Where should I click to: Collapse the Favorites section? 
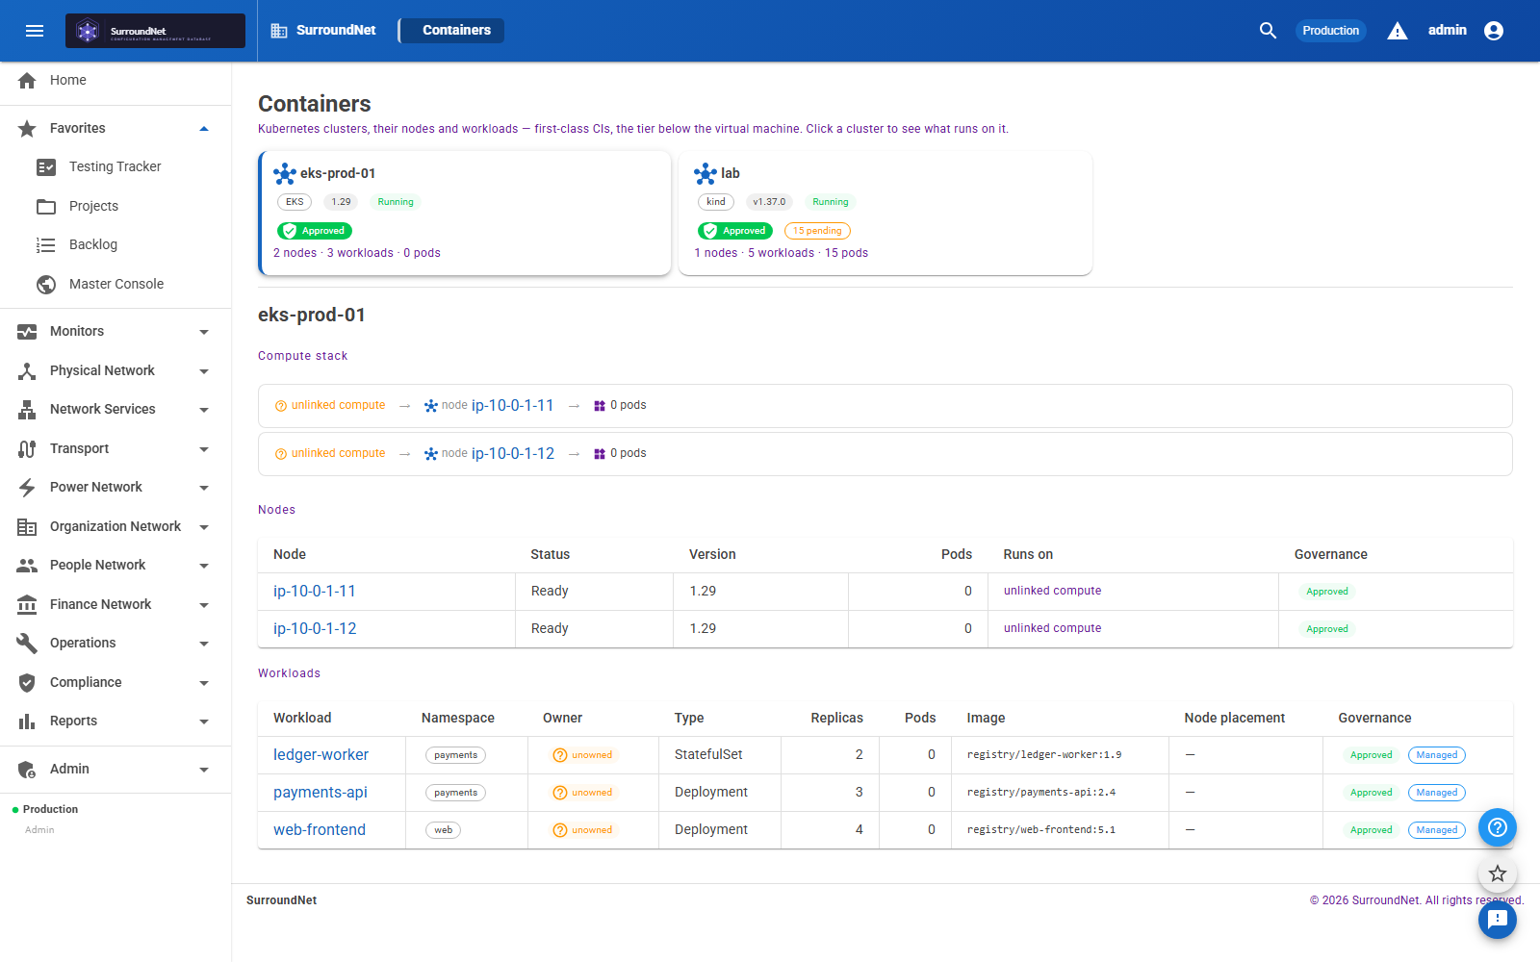(204, 129)
